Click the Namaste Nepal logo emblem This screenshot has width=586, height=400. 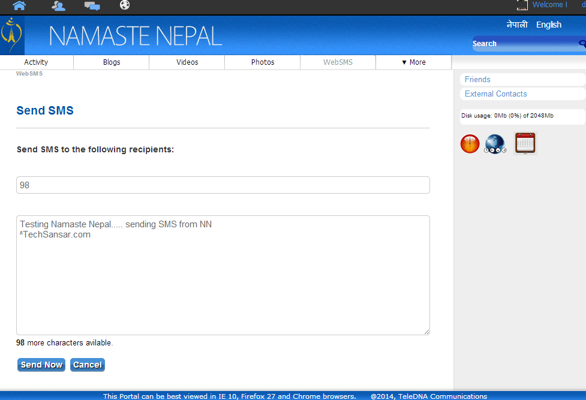click(11, 35)
